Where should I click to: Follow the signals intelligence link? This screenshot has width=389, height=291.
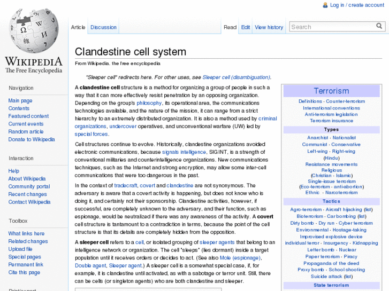pos(184,152)
